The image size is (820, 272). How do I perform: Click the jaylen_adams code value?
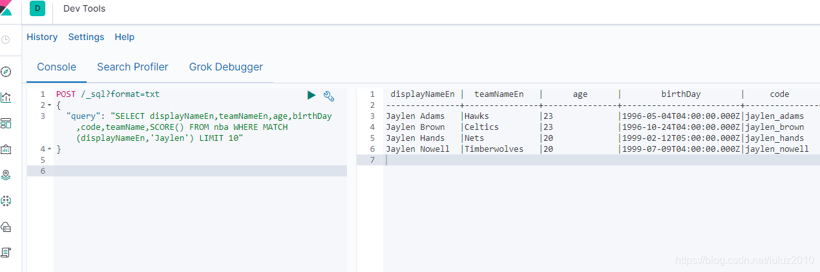click(x=774, y=116)
